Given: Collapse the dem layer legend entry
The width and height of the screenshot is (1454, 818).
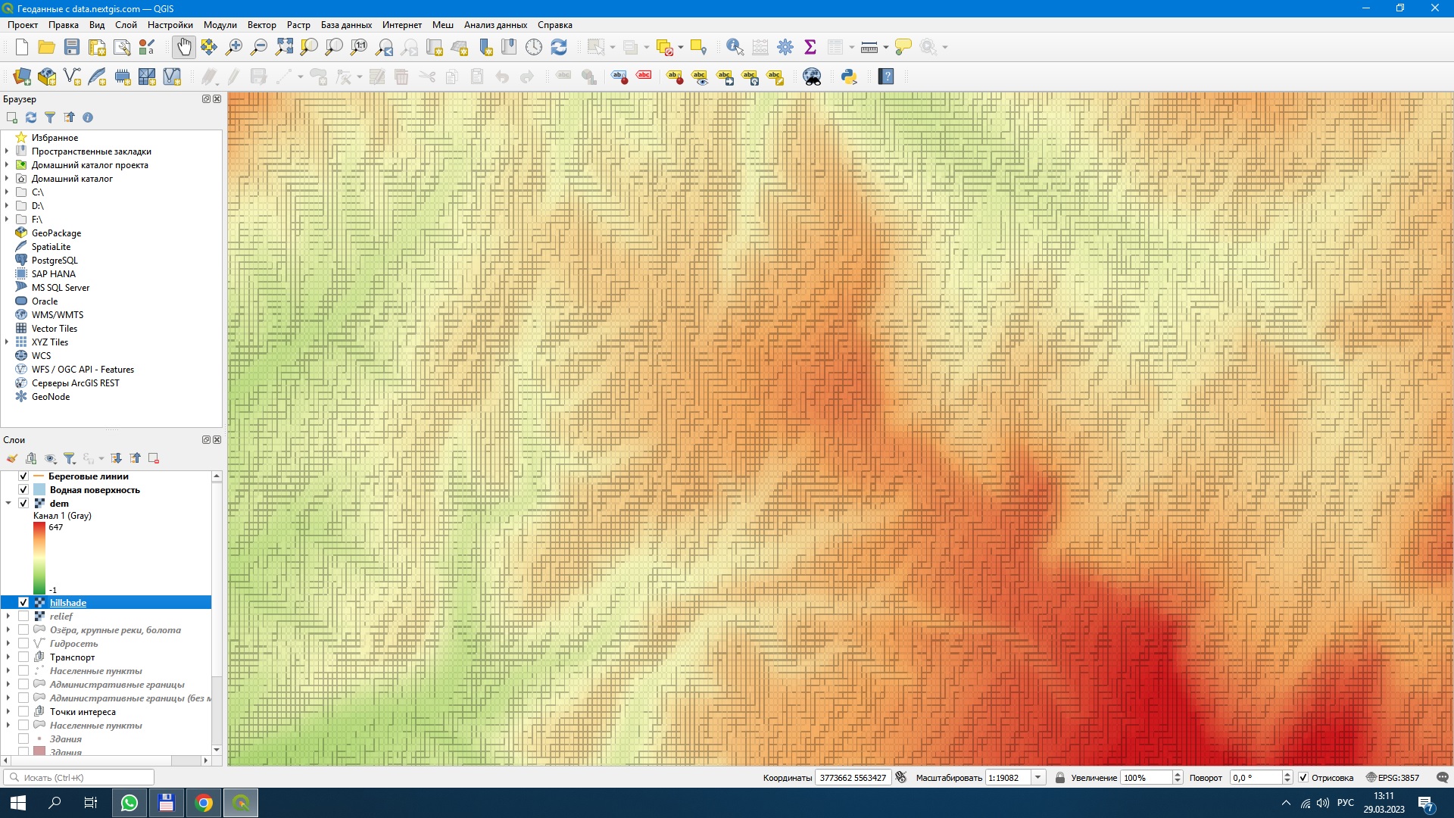Looking at the screenshot, I should click(x=8, y=502).
